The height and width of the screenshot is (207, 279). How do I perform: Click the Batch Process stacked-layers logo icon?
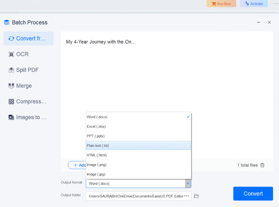(x=7, y=22)
